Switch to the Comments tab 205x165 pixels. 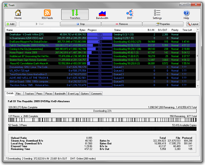click(96, 94)
